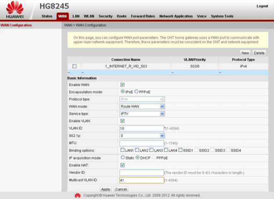Check the LAN4 binding option
274x199 pixels.
click(x=166, y=150)
